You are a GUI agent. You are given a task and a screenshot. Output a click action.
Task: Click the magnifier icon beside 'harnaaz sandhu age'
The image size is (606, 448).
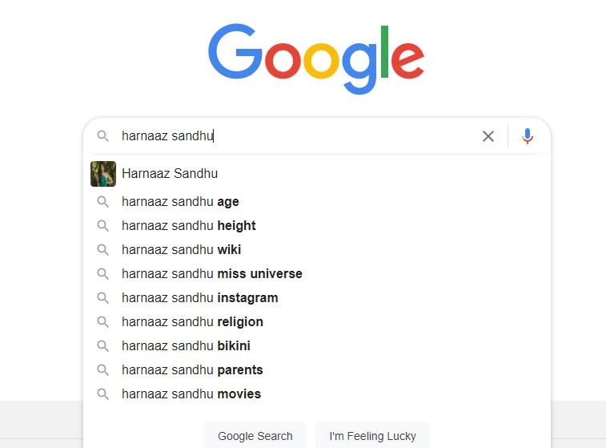tap(102, 202)
